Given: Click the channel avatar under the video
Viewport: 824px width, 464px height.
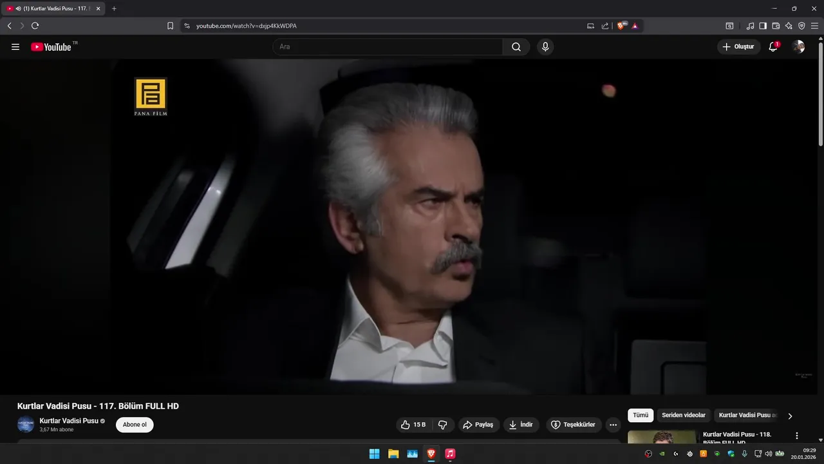Looking at the screenshot, I should click(26, 425).
